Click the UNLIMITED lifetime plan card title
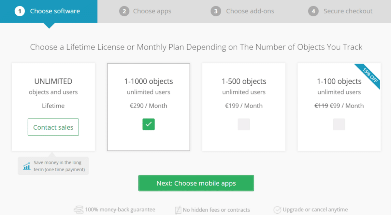Image resolution: width=391 pixels, height=215 pixels. tap(53, 81)
